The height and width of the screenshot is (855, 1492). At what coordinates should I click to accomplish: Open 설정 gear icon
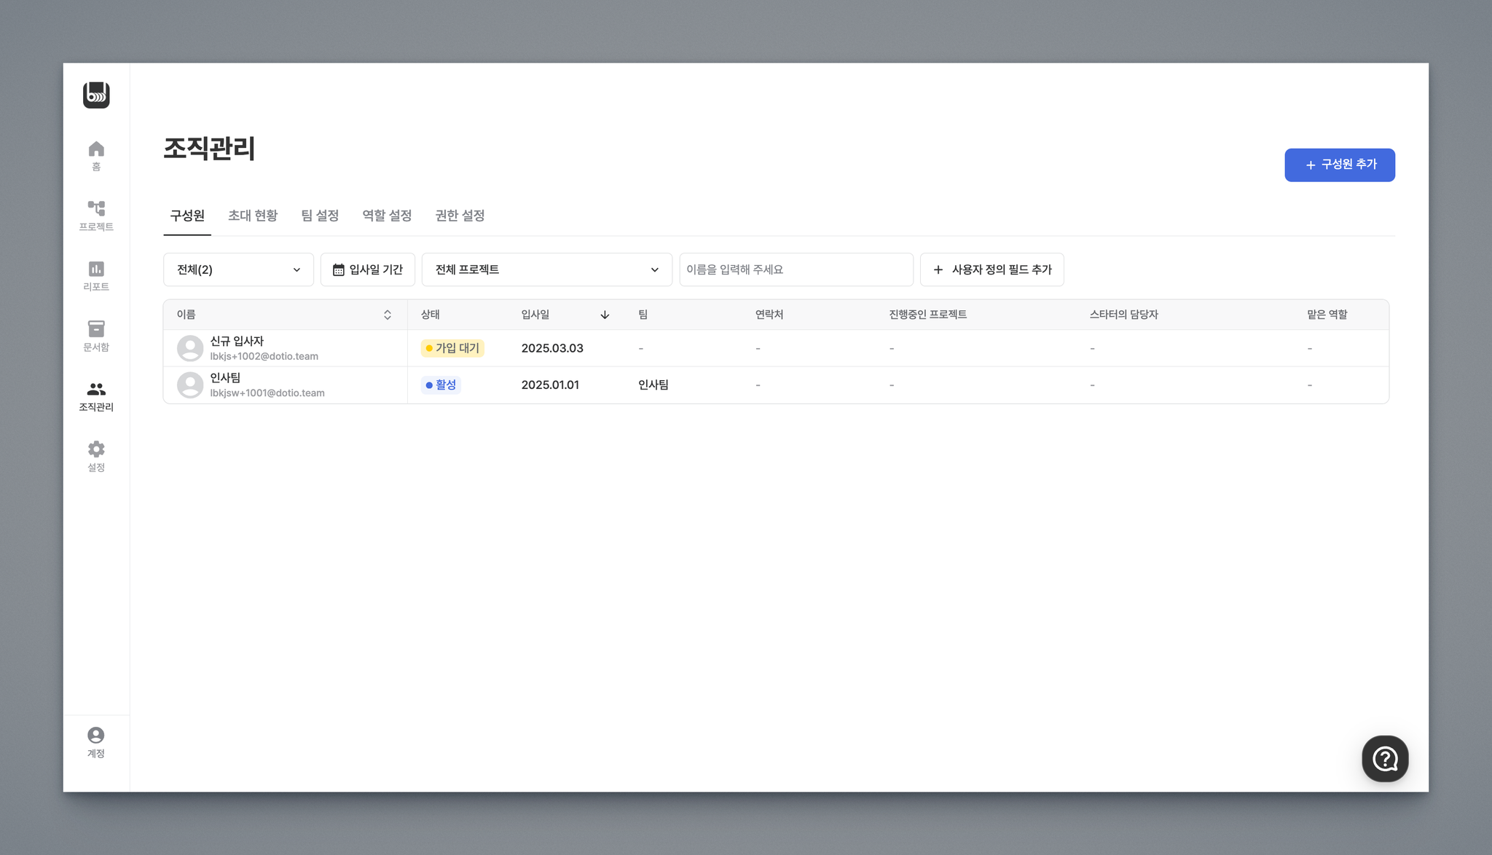tap(96, 449)
